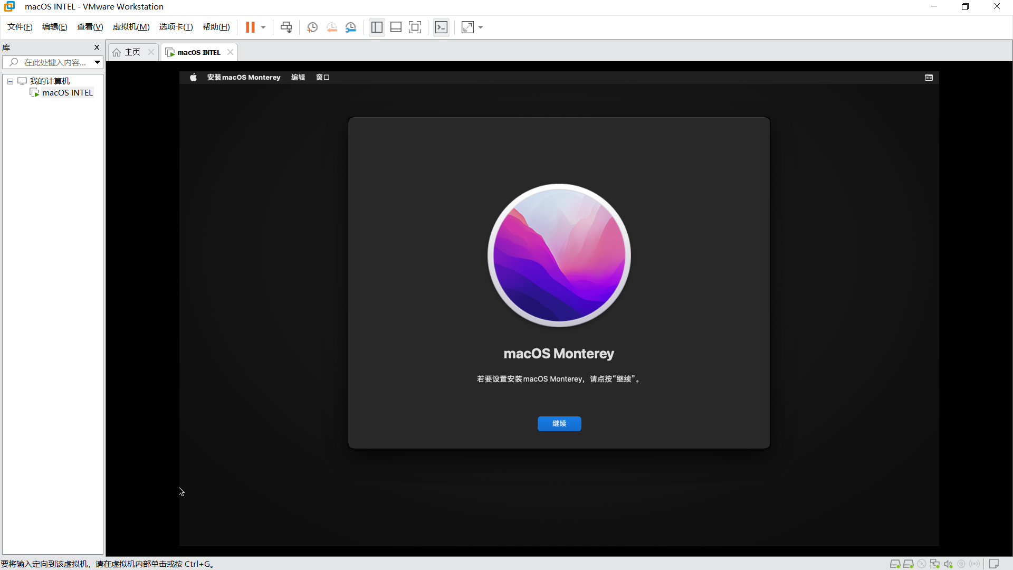Toggle the library sidebar view button
This screenshot has height=570, width=1013.
coord(377,27)
